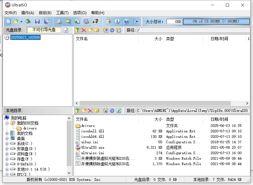Select the 20250623_162508 disc node
Image resolution: width=253 pixels, height=185 pixels.
(x=25, y=37)
